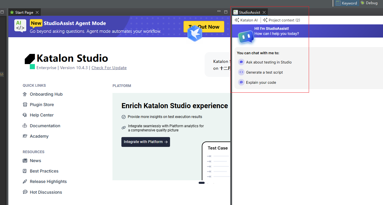Switch to the Start Page tab
Viewport: 383px width, 205px height.
pos(24,12)
